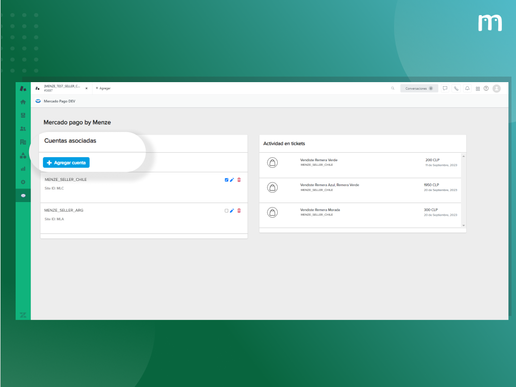Open the phone call icon in top bar
The width and height of the screenshot is (516, 387).
click(x=456, y=88)
